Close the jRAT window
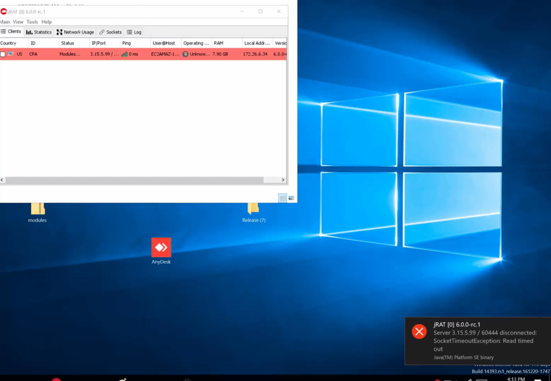Viewport: 551px width, 381px height. pos(279,12)
